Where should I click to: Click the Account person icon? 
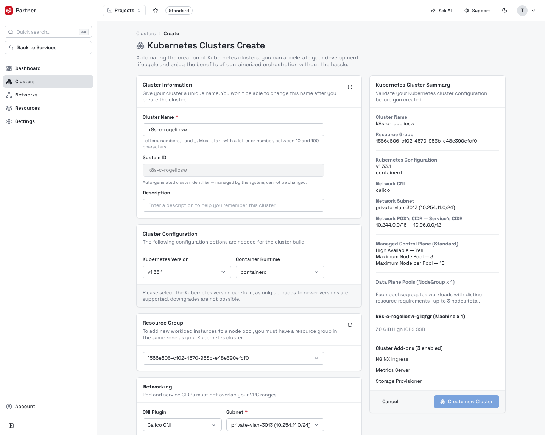point(9,407)
